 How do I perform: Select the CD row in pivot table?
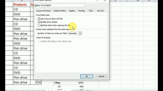pyautogui.click(x=59, y=86)
